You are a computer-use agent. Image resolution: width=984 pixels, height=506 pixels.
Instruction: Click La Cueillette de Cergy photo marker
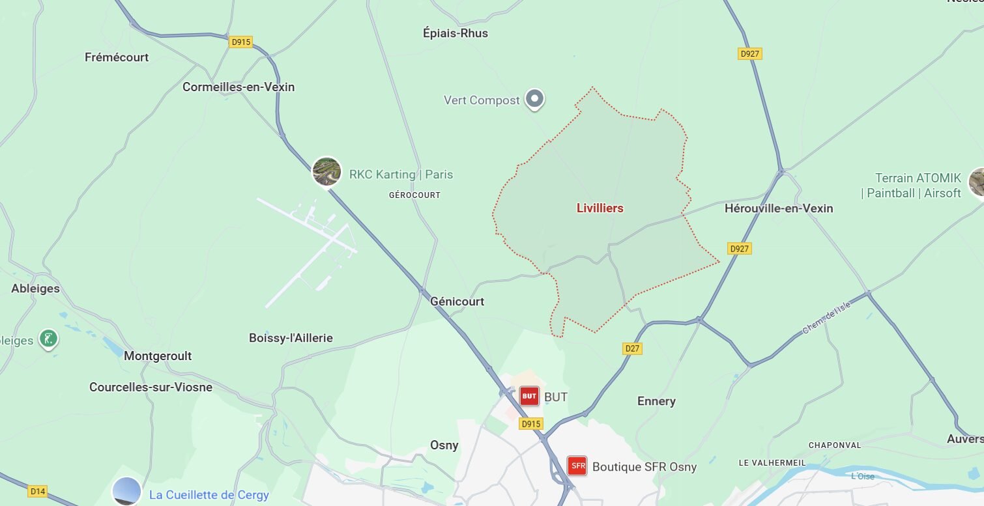click(127, 492)
